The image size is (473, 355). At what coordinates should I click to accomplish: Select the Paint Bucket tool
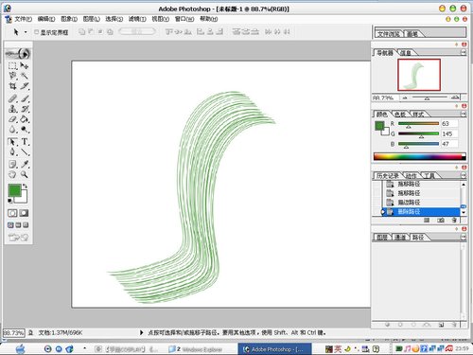pos(25,119)
